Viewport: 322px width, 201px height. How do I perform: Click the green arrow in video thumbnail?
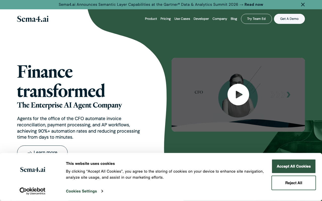click(288, 94)
